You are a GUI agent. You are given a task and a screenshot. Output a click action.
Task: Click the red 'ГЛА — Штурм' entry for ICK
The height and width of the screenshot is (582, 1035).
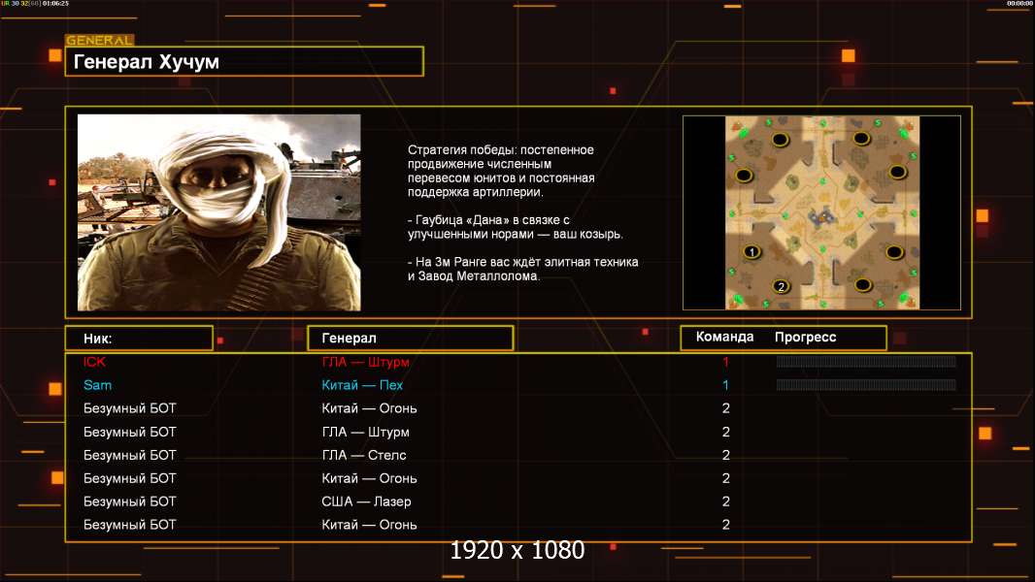coord(366,362)
